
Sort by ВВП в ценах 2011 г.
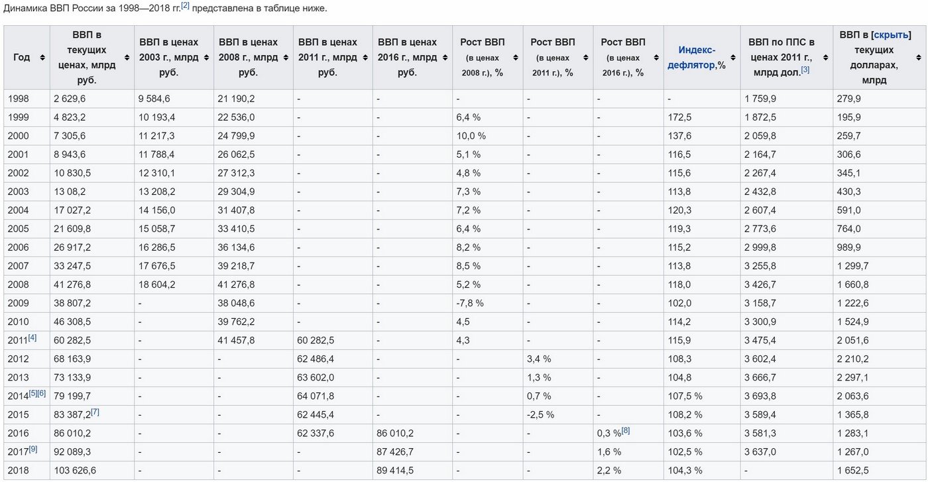click(365, 58)
